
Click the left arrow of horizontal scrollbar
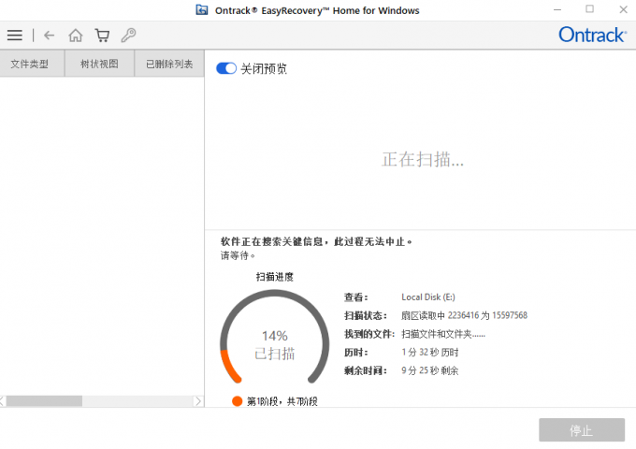coord(3,401)
